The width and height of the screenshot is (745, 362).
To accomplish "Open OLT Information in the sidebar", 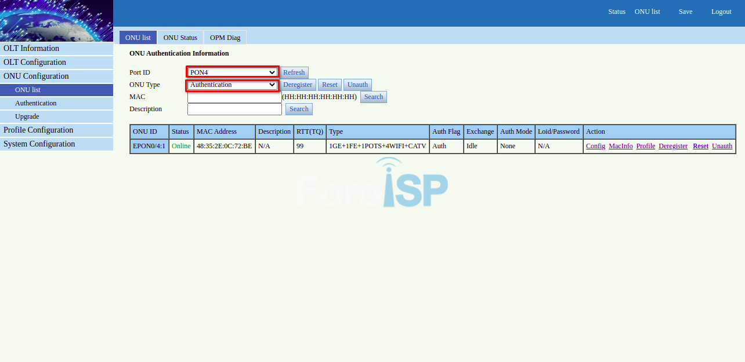I will 56,49.
